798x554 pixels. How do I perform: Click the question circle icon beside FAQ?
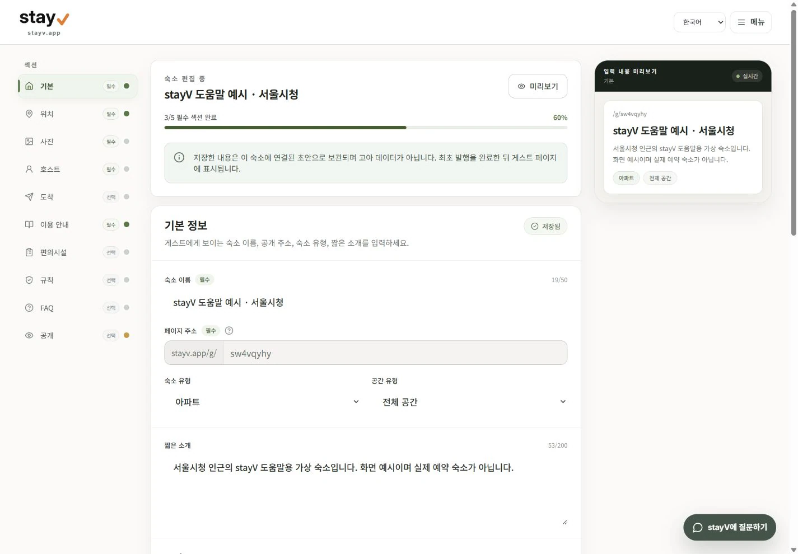[x=29, y=308]
